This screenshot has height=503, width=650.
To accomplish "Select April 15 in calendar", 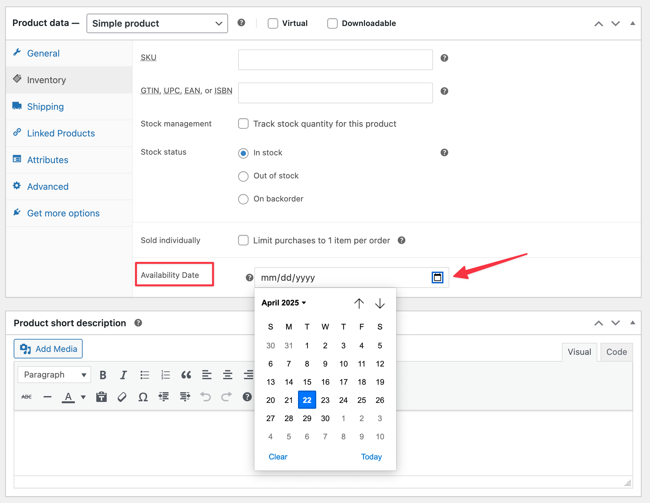I will pyautogui.click(x=307, y=382).
